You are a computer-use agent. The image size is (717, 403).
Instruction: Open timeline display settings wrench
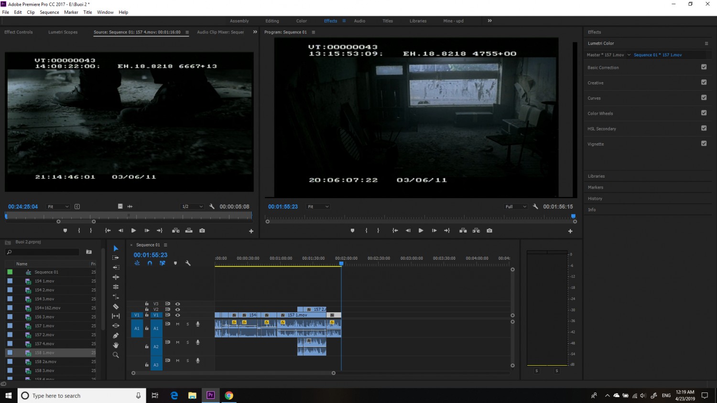pyautogui.click(x=188, y=263)
